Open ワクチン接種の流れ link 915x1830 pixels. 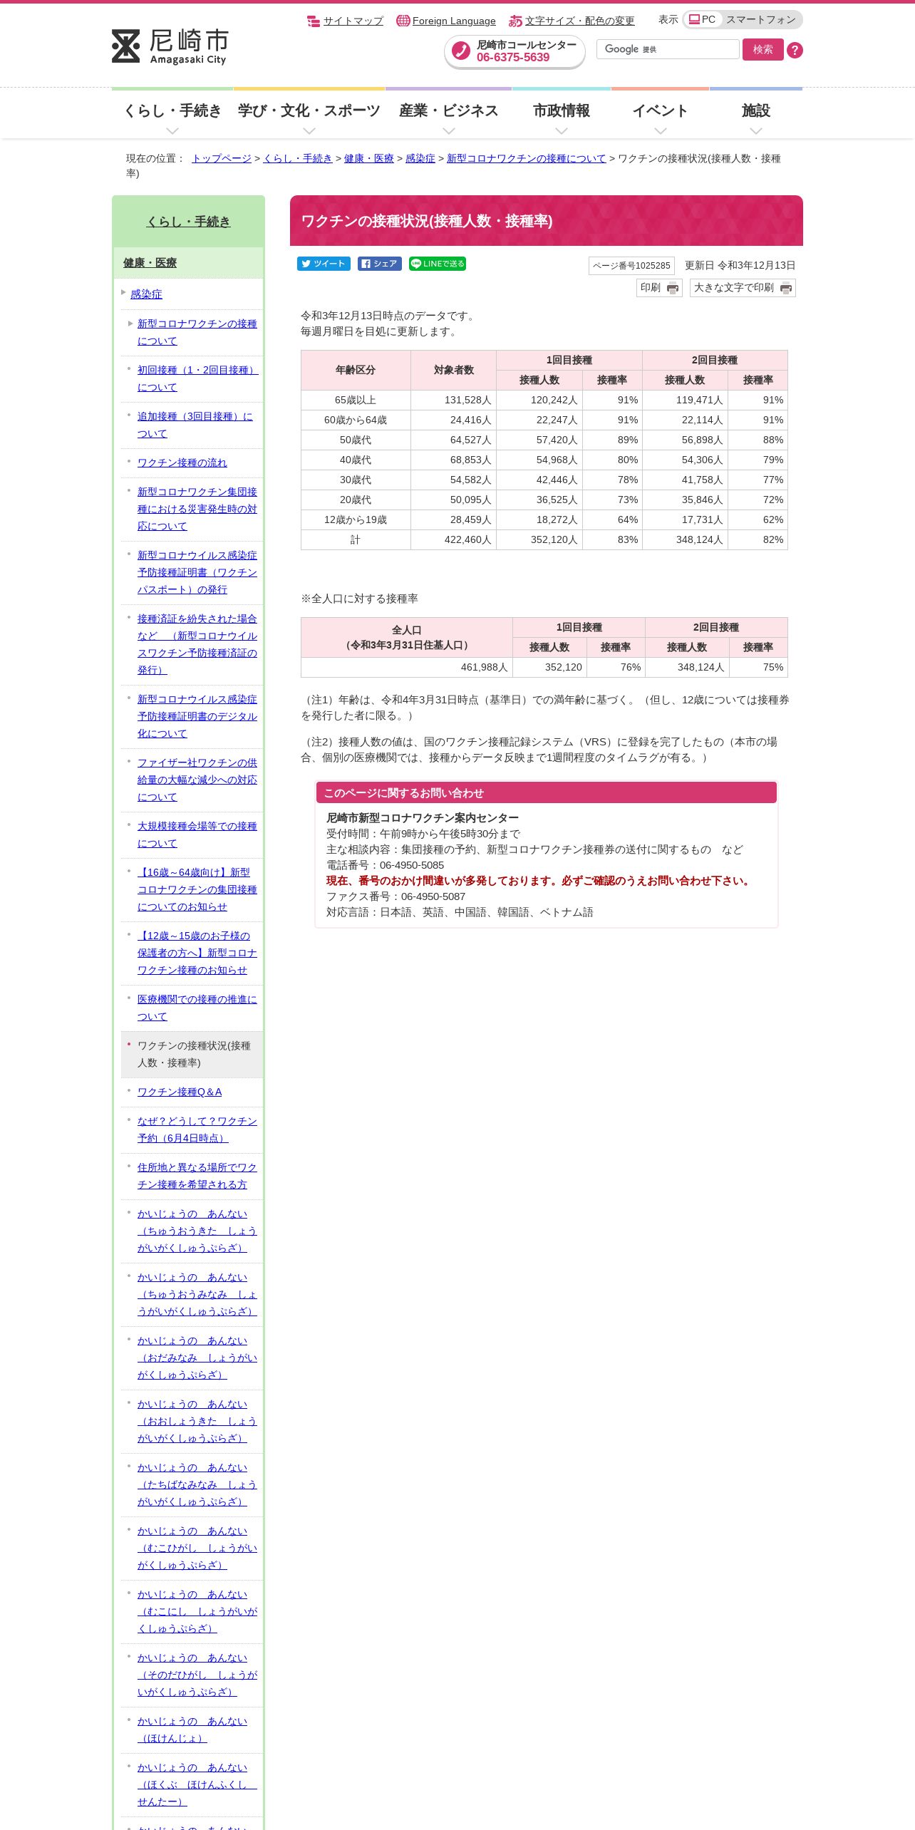182,462
